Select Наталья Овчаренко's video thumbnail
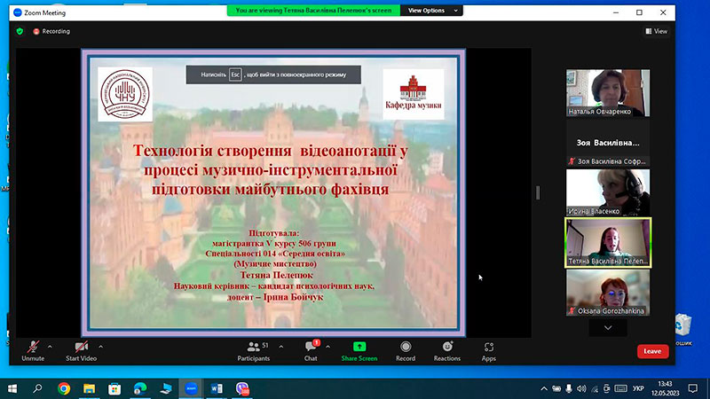The width and height of the screenshot is (710, 399). (x=608, y=93)
